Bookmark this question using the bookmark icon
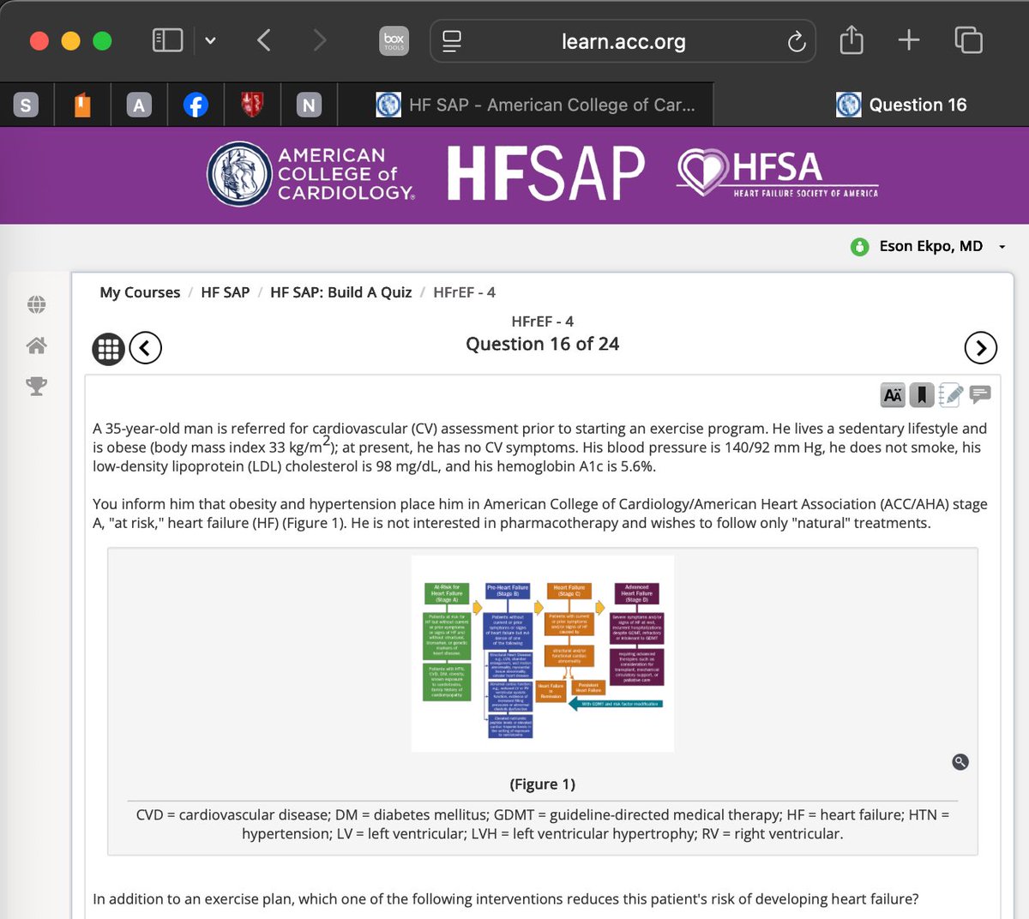 point(921,394)
